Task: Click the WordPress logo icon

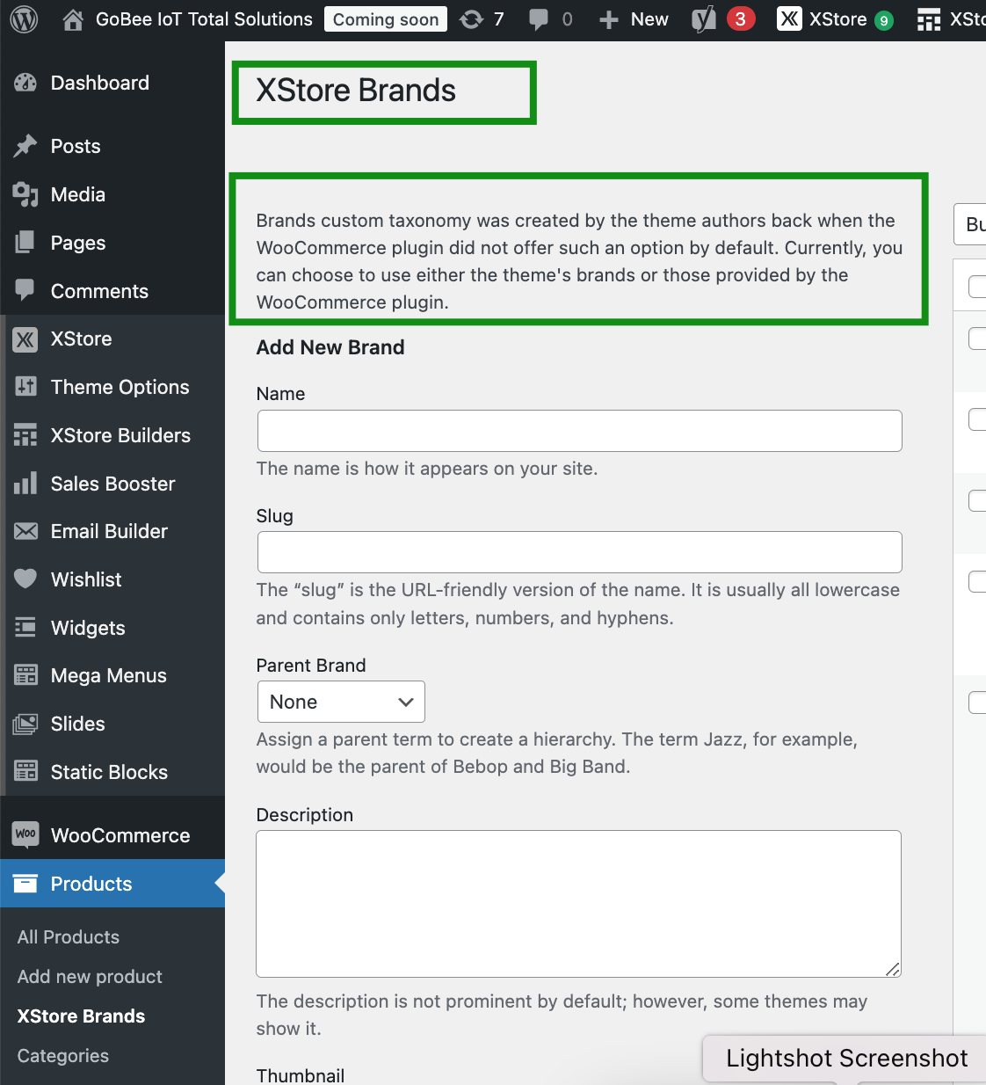Action: (24, 19)
